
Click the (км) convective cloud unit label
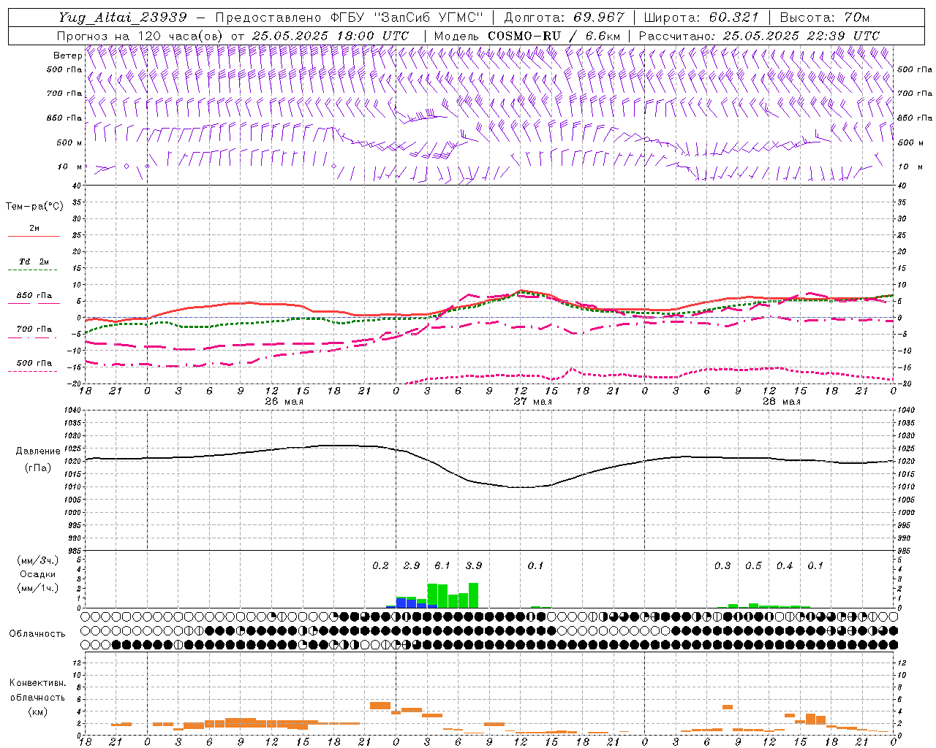pyautogui.click(x=38, y=711)
